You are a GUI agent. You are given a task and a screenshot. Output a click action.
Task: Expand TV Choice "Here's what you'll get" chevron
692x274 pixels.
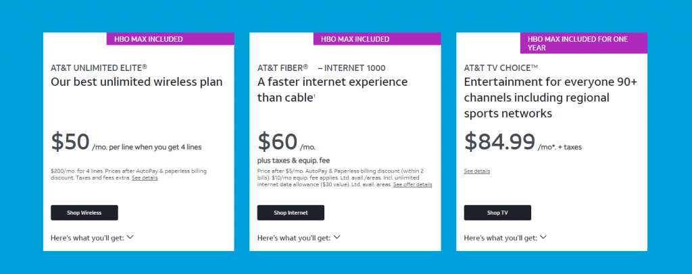pyautogui.click(x=543, y=238)
